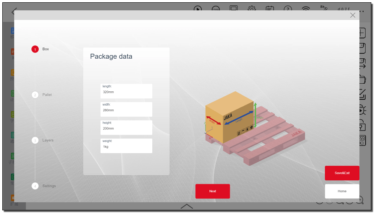This screenshot has width=374, height=213.
Task: Close the palletizing wizard dialog
Action: pyautogui.click(x=353, y=15)
